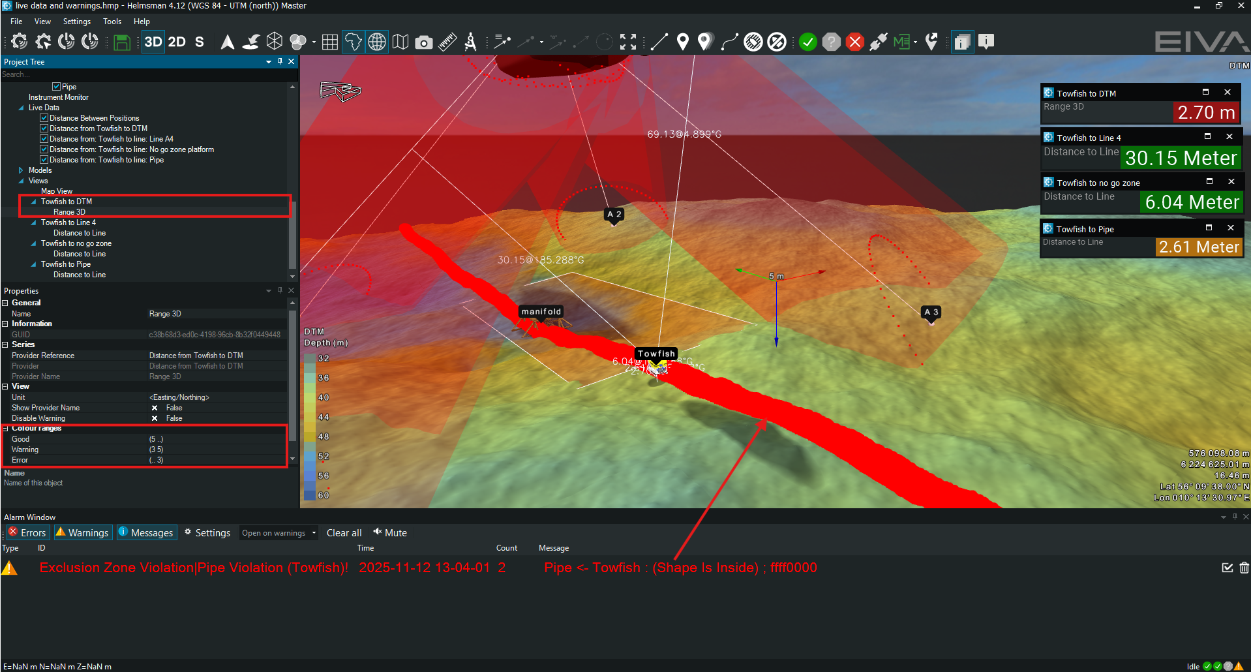Open Alarm Window Settings
Image resolution: width=1251 pixels, height=672 pixels.
[x=207, y=533]
